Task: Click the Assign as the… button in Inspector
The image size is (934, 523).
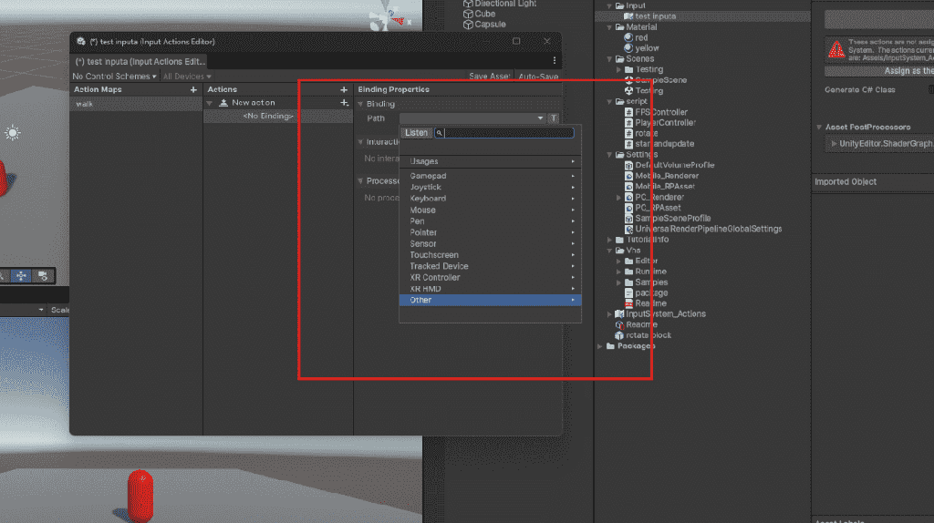Action: pos(879,71)
